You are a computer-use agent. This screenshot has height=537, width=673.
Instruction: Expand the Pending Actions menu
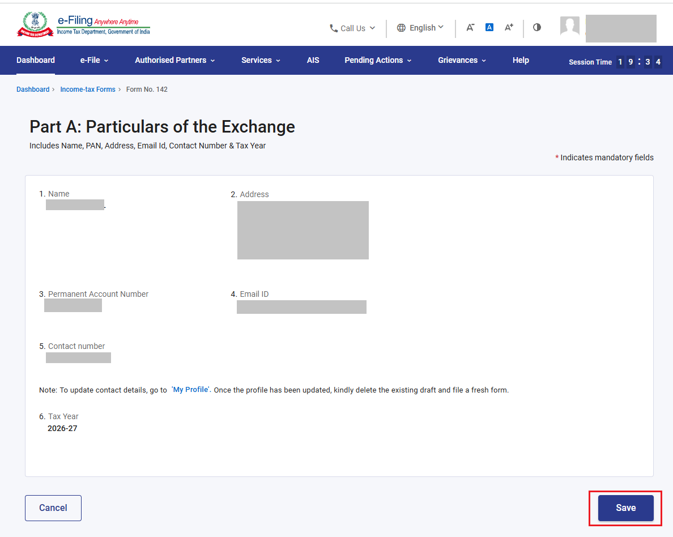pos(378,61)
